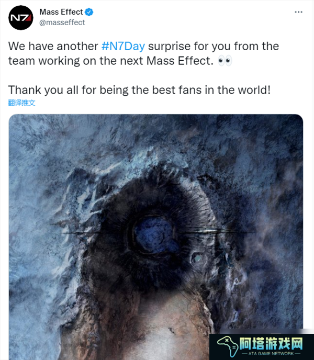Open the @masseffect handle link

pos(62,22)
